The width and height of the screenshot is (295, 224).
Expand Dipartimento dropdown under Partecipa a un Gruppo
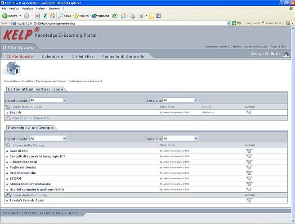[x=48, y=139]
